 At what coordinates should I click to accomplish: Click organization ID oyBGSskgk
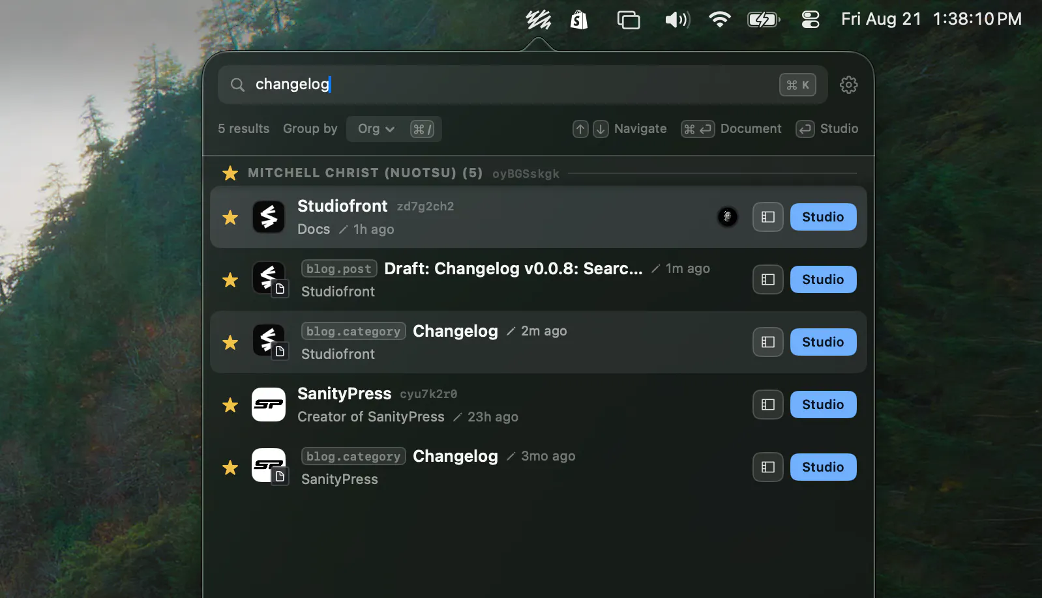[526, 174]
